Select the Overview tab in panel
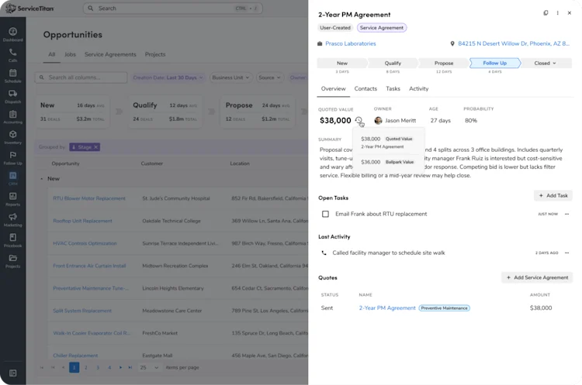This screenshot has height=385, width=582. [x=334, y=88]
